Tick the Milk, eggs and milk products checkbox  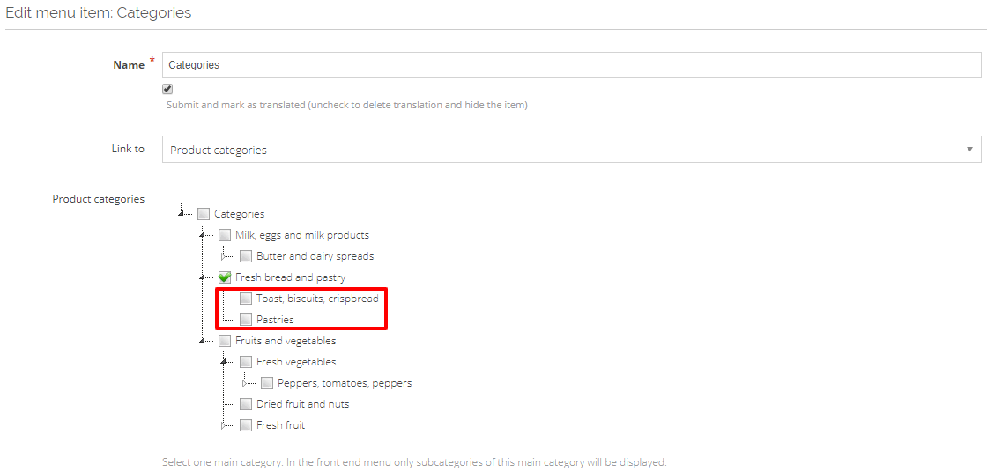click(x=225, y=235)
